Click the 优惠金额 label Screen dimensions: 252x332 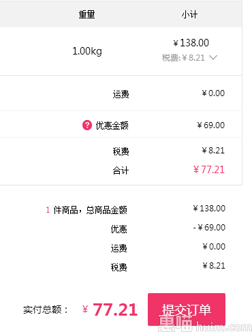(112, 125)
